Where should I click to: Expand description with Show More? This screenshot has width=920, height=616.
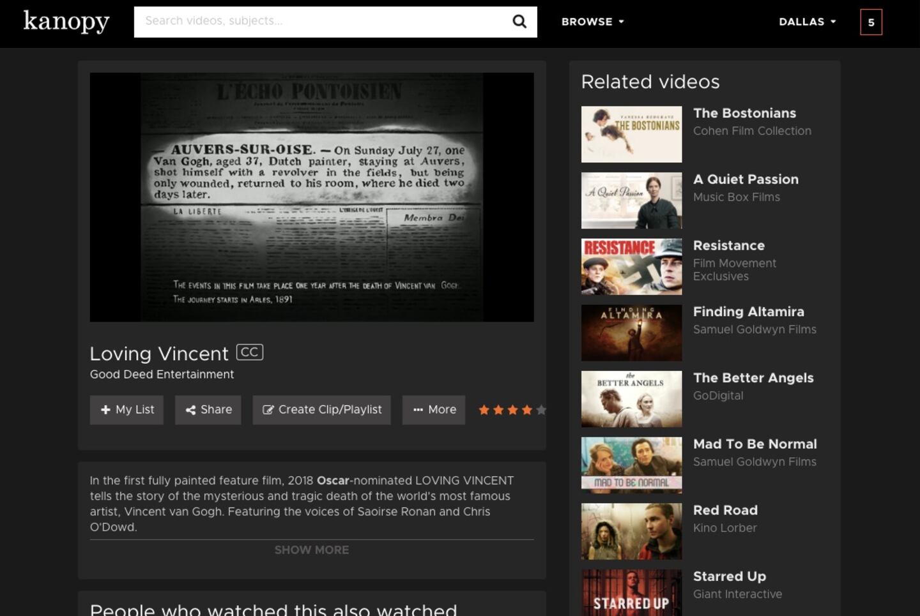[312, 550]
